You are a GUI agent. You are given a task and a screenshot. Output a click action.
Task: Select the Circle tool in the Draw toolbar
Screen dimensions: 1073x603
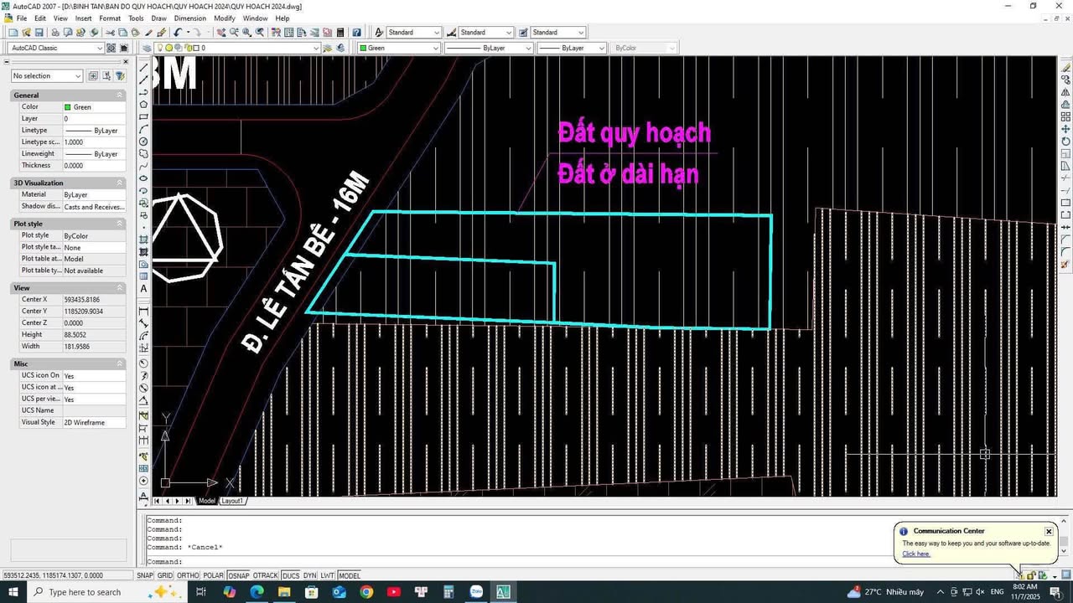tap(143, 139)
